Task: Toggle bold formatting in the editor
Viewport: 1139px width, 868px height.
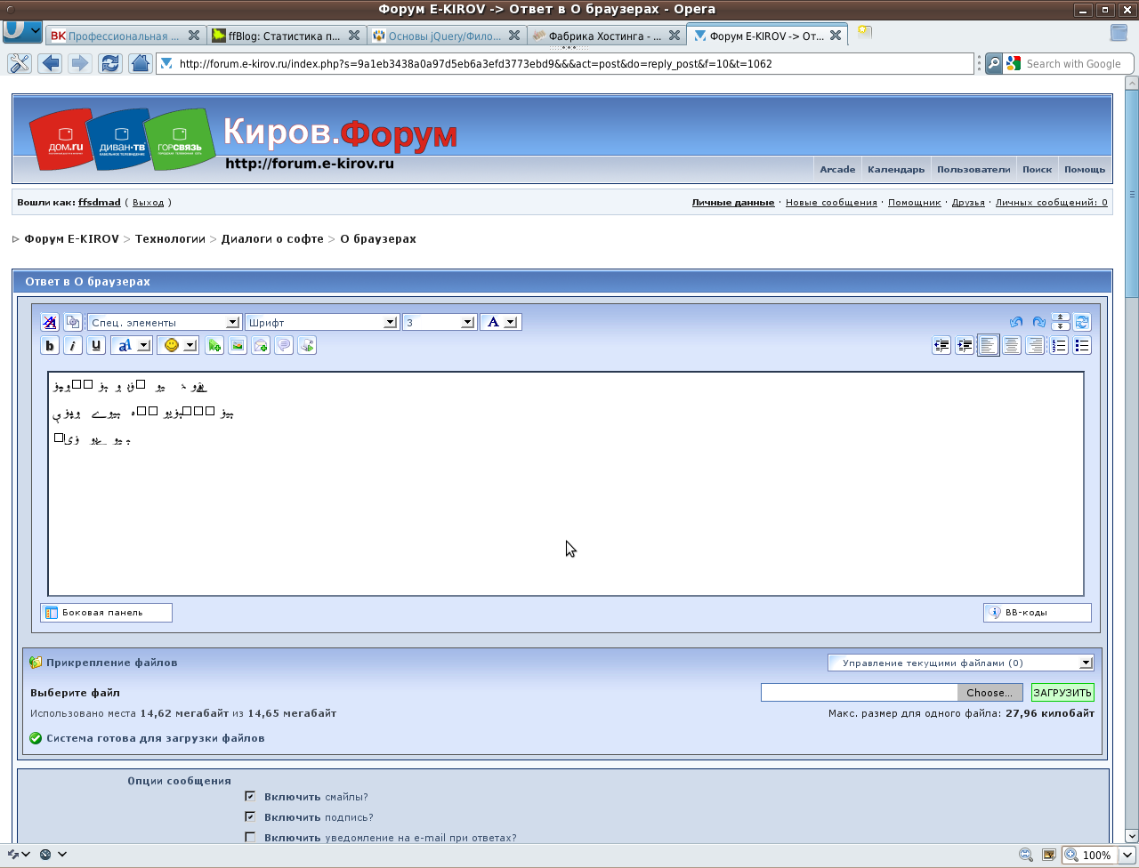Action: [x=50, y=346]
